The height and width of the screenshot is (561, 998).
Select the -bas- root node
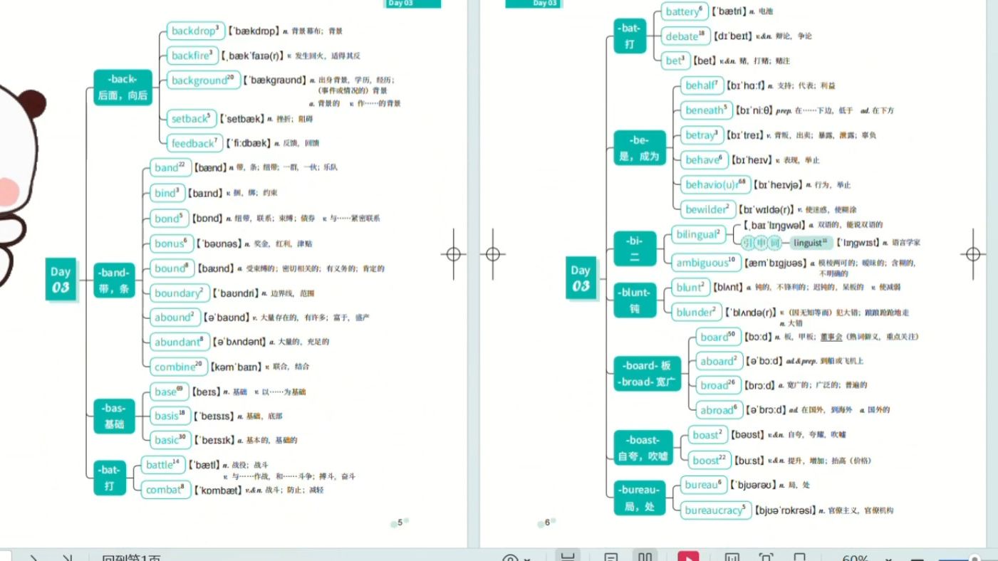114,416
